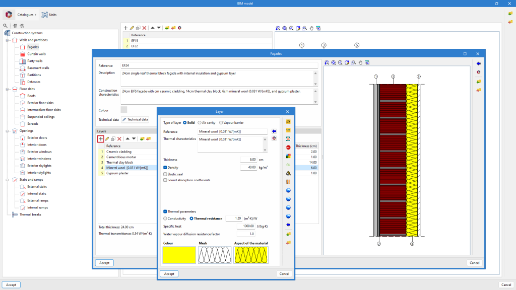This screenshot has width=516, height=290.
Task: Click the red delete layer icon
Action: [119, 138]
